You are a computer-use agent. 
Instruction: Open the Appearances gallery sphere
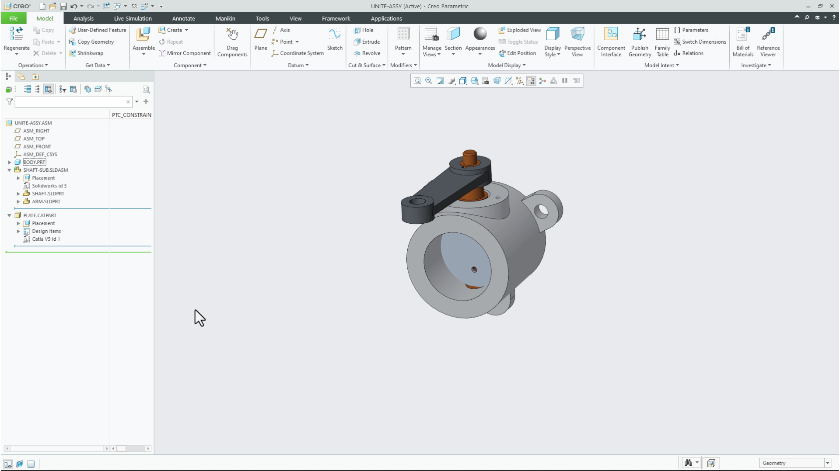coord(480,34)
